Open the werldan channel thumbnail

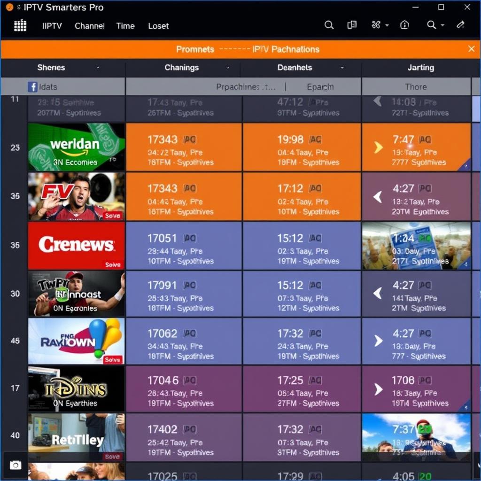coord(77,147)
